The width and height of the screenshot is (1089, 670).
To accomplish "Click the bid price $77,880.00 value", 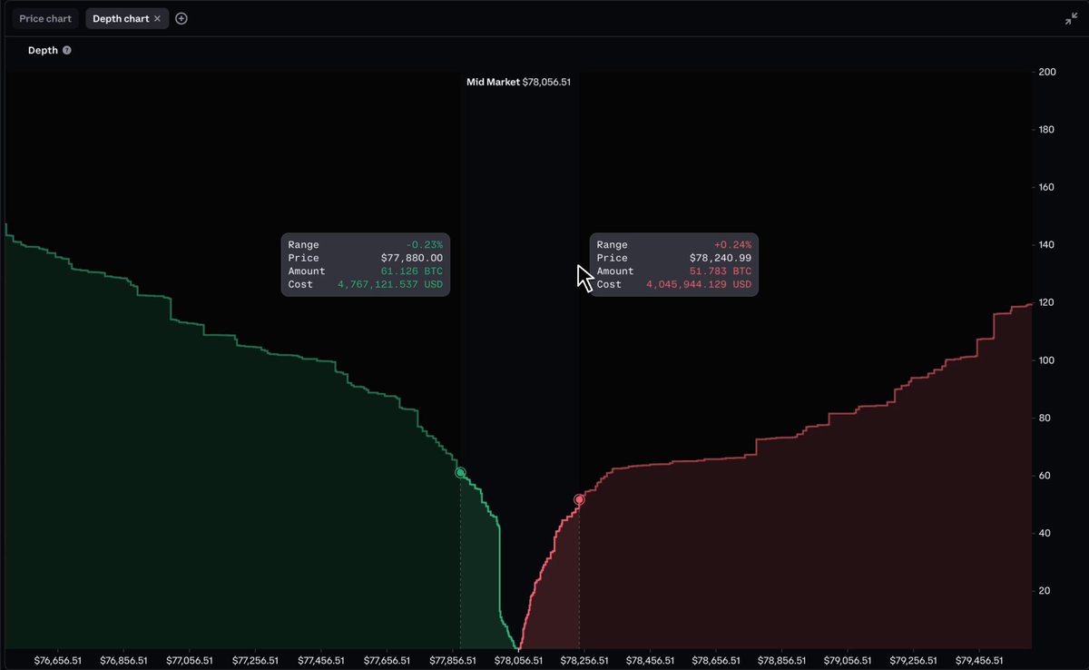I will pos(412,258).
